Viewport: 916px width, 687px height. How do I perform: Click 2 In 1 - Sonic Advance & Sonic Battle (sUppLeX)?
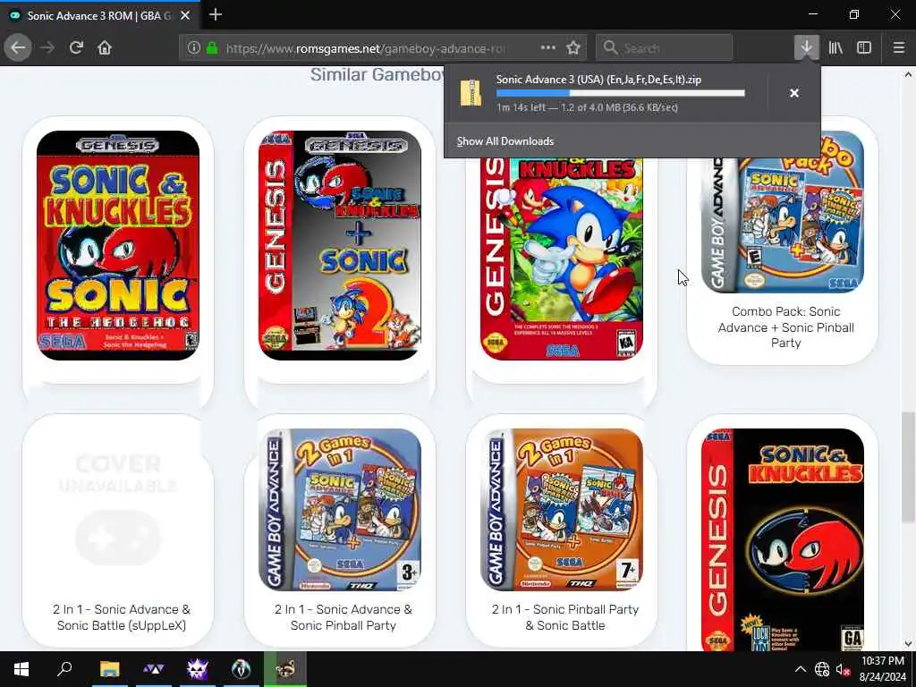pos(122,617)
